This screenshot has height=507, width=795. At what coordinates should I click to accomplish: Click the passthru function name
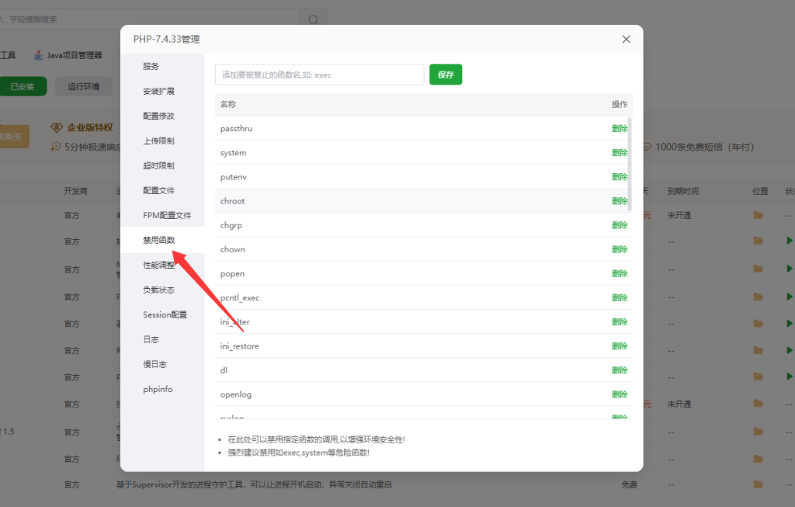(236, 128)
